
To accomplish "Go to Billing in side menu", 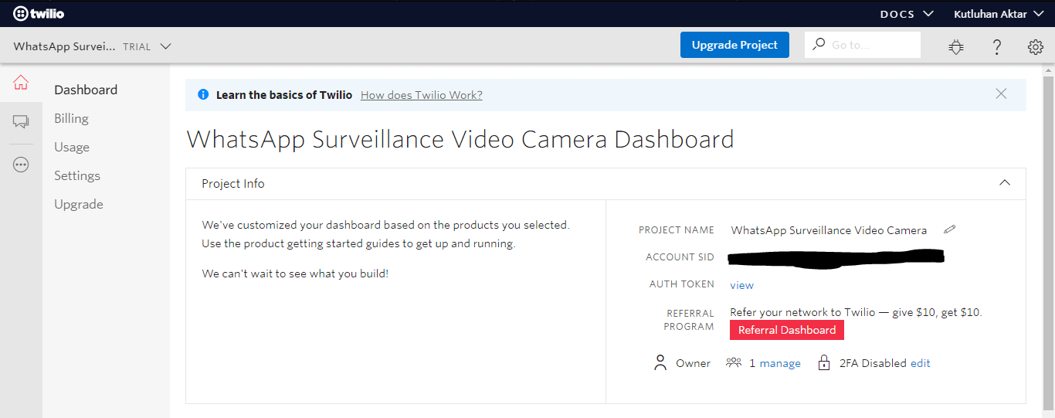I will pos(71,118).
